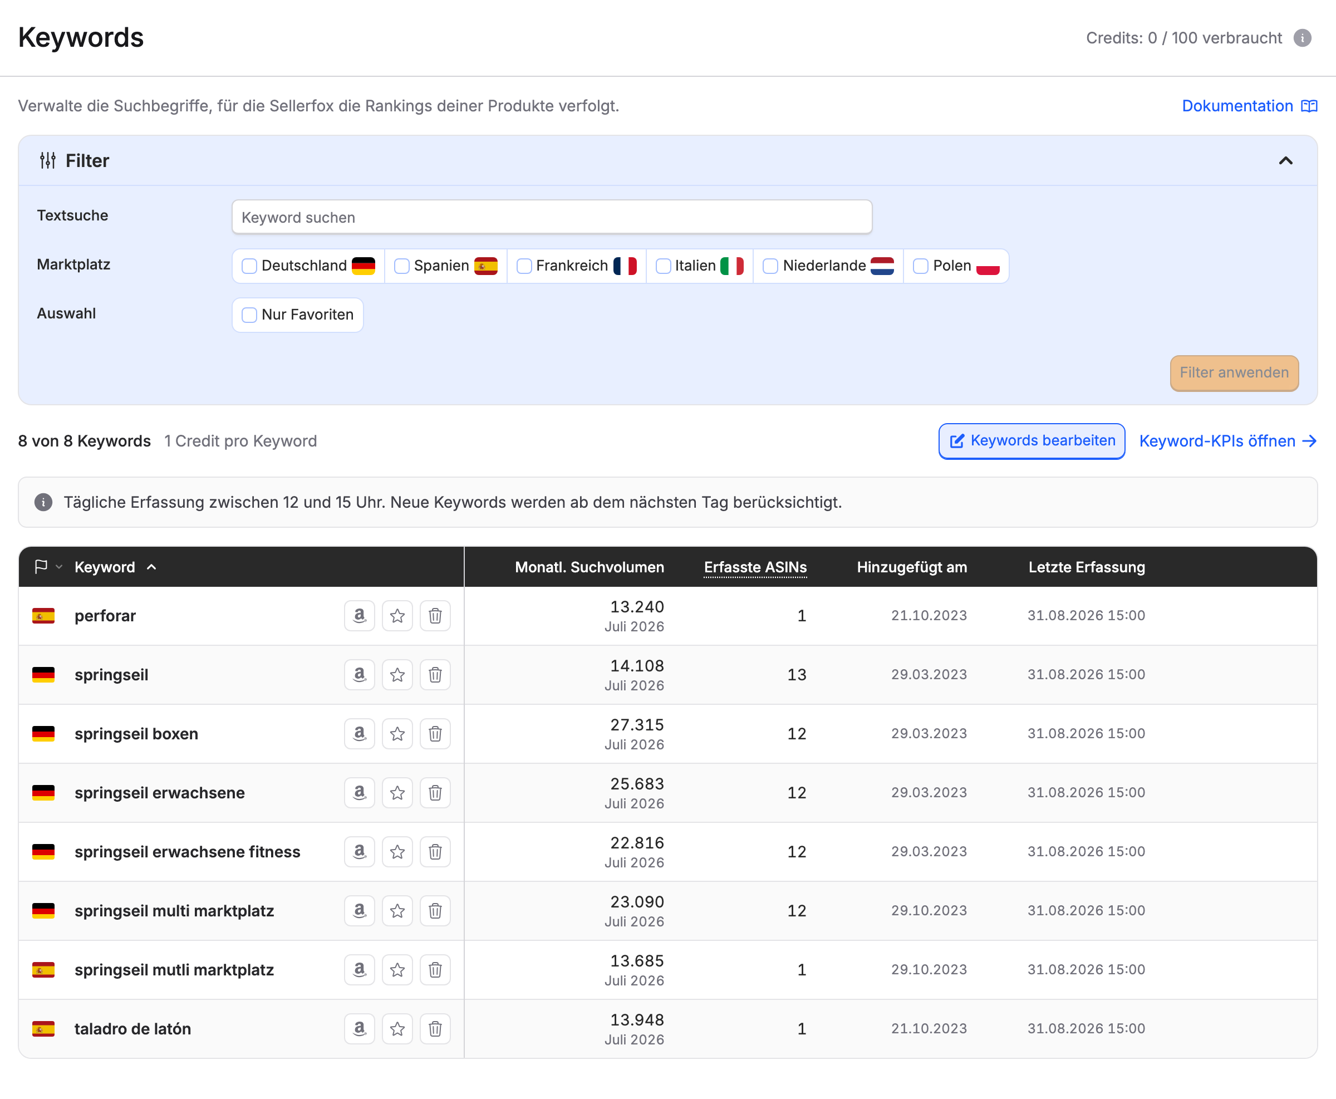Screen dimensions: 1336x1099
Task: Star the springseil keyword row
Action: click(x=397, y=674)
